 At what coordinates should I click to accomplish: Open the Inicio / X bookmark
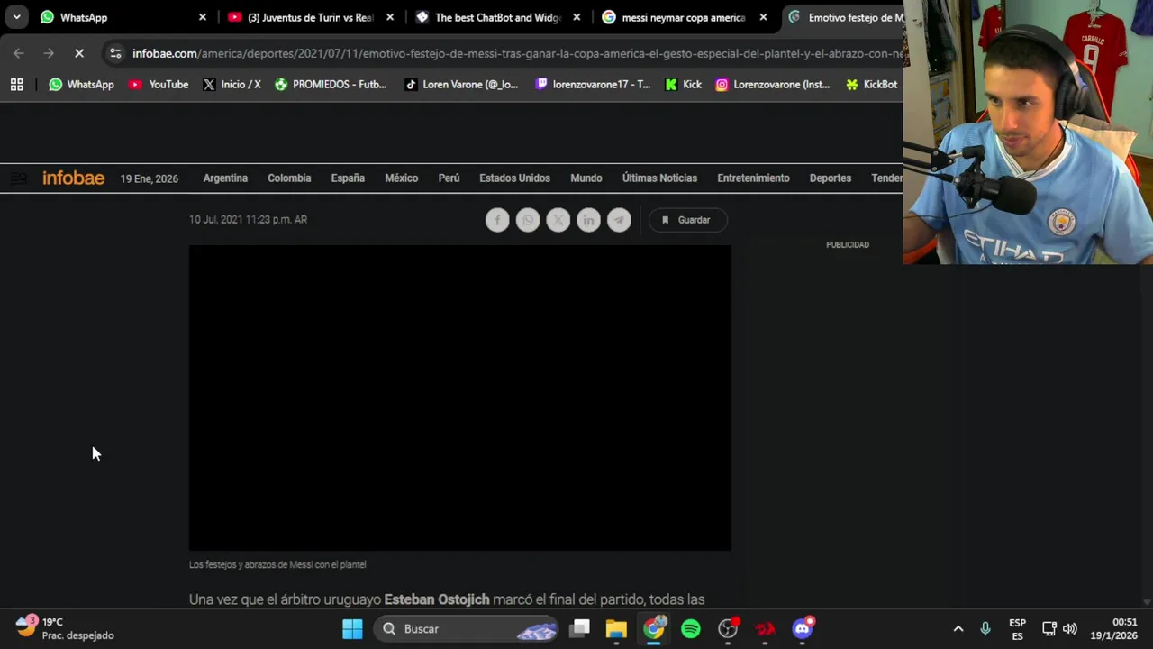232,84
